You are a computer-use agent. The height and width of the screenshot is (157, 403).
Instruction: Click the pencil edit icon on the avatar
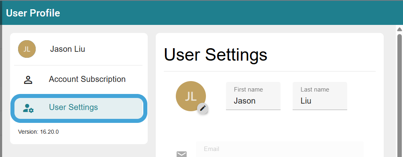coord(203,108)
